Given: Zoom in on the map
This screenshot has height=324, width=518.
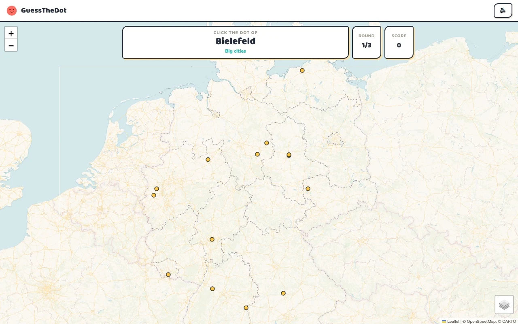Looking at the screenshot, I should click(11, 33).
